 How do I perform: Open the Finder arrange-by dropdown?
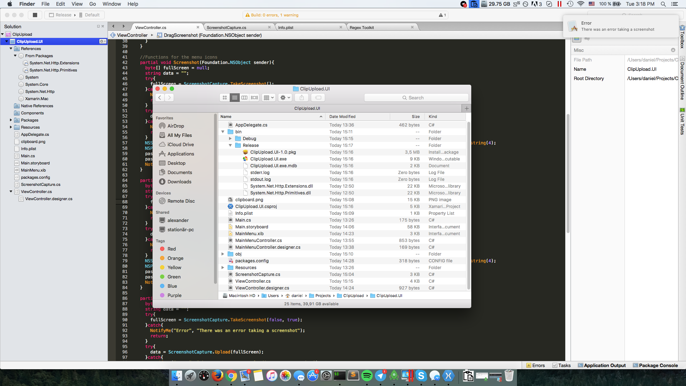(x=269, y=98)
